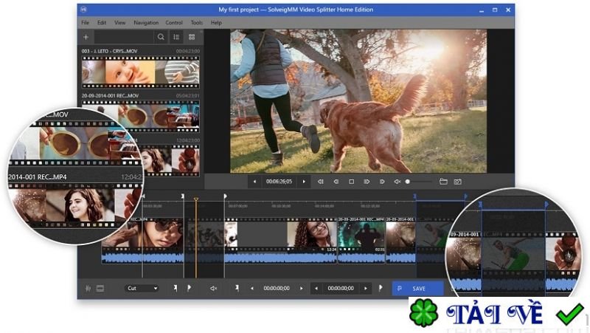590x333 pixels.
Task: Mute the preview player volume
Action: (x=397, y=182)
